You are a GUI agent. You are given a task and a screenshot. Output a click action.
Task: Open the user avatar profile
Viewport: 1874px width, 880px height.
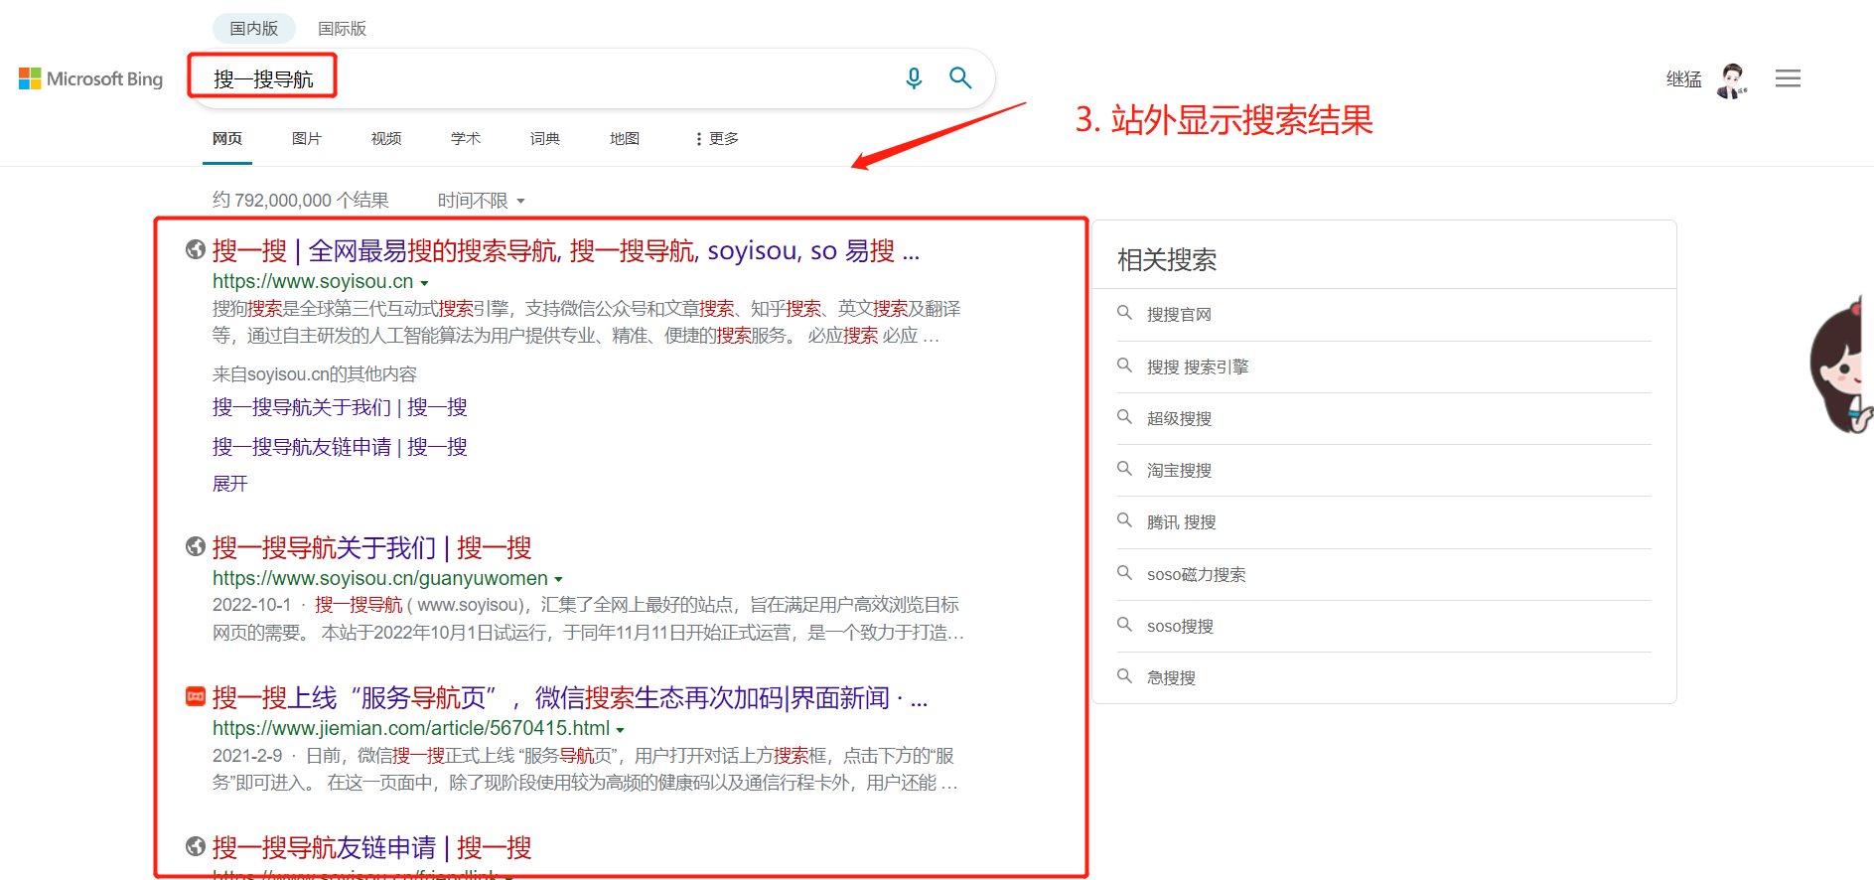1732,79
